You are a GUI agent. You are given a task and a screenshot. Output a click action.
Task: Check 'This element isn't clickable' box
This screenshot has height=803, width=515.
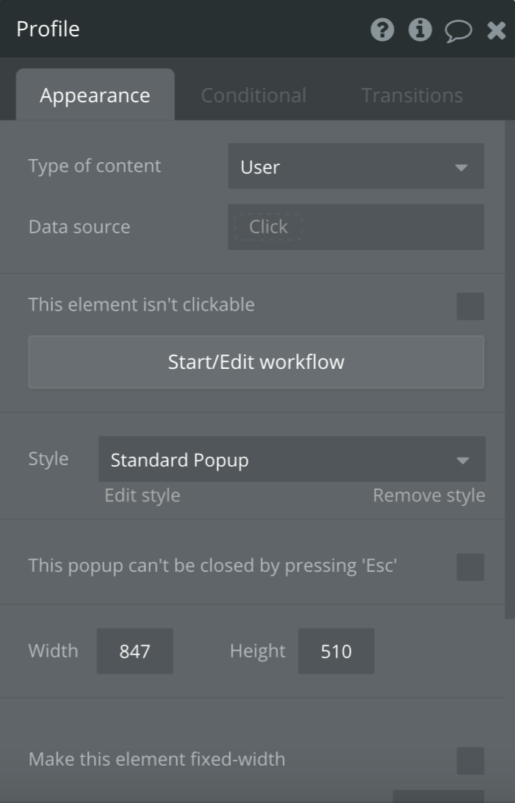coord(470,306)
